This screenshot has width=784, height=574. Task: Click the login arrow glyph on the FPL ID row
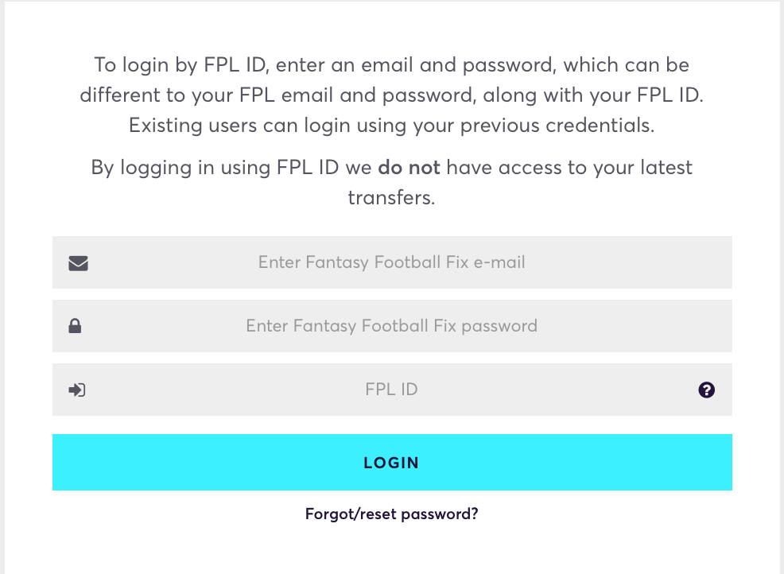point(77,390)
